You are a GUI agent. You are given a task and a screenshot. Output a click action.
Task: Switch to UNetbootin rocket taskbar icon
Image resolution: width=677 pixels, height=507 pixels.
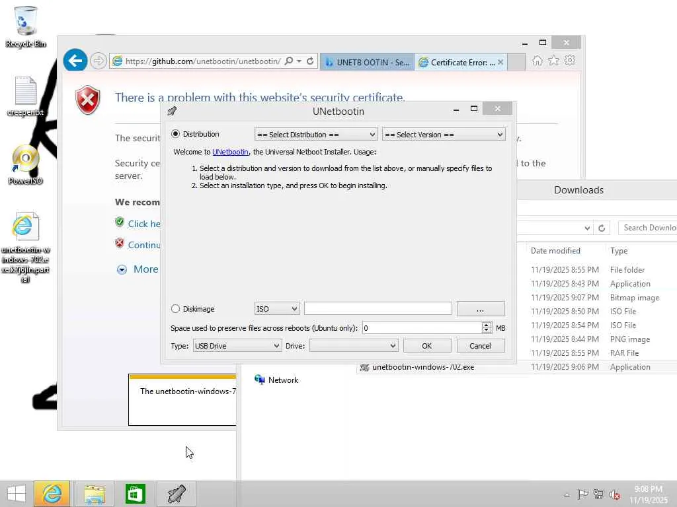tap(176, 494)
